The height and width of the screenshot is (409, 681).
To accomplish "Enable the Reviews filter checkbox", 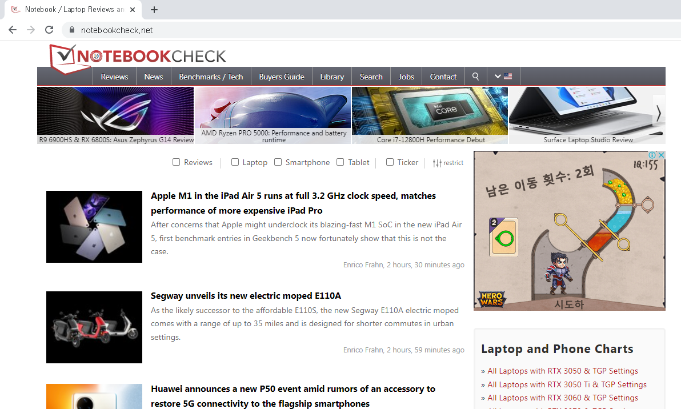I will 176,162.
